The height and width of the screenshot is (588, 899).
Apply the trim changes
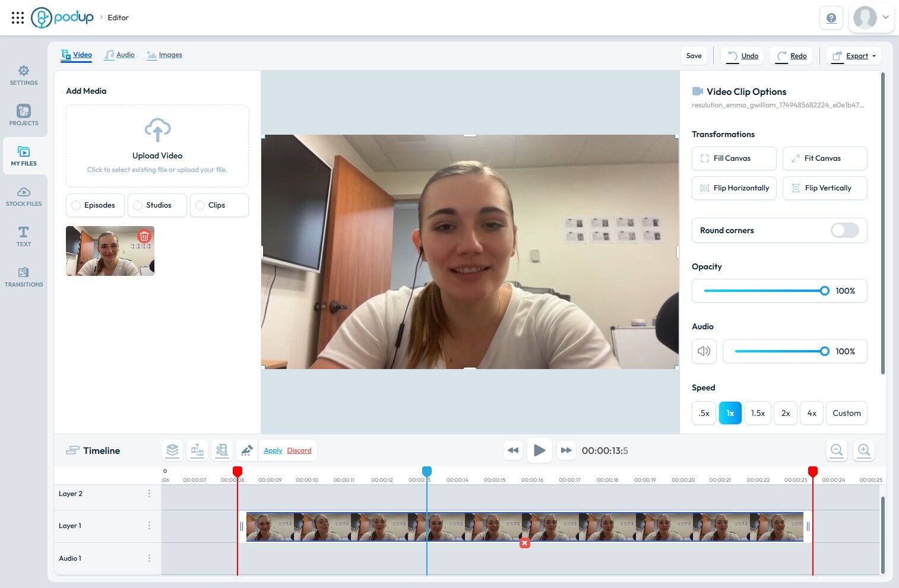(273, 450)
